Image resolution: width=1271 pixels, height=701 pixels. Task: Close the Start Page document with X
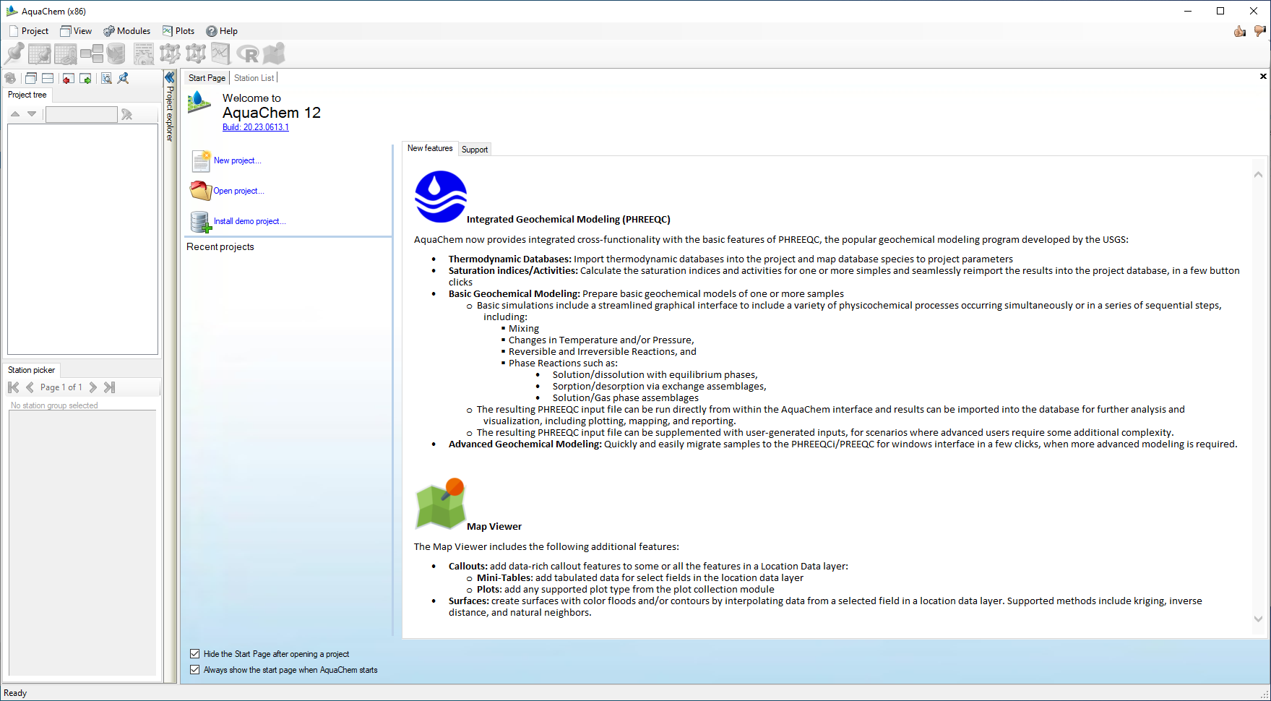click(x=1263, y=77)
